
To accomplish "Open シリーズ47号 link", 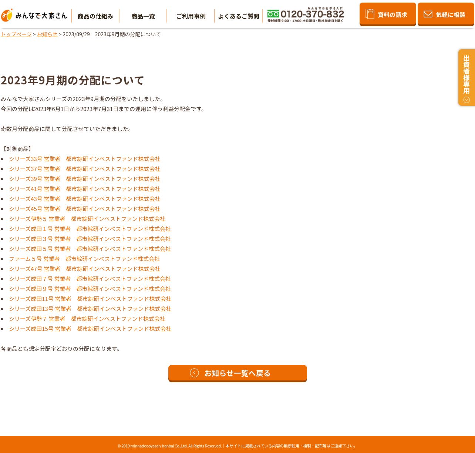I will pyautogui.click(x=84, y=269).
